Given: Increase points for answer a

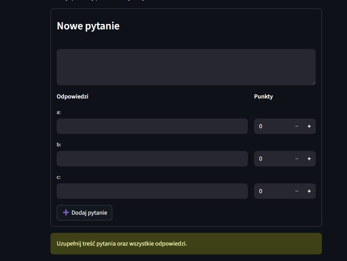Looking at the screenshot, I should [x=309, y=126].
